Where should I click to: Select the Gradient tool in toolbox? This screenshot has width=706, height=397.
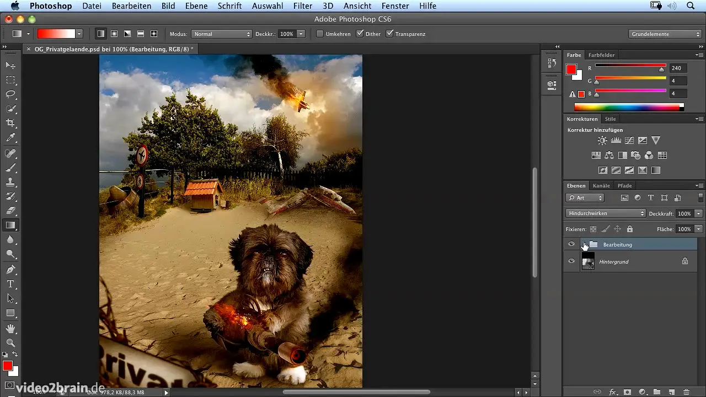pyautogui.click(x=10, y=225)
